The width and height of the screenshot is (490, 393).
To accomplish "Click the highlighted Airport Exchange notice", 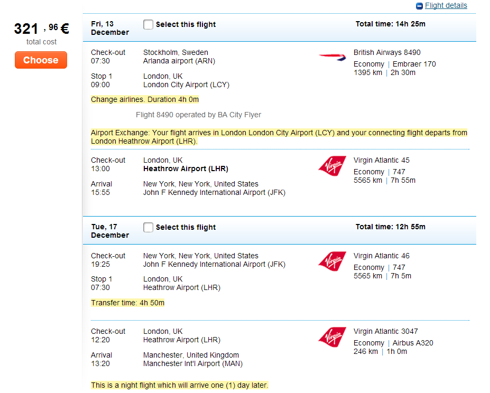I will click(279, 137).
